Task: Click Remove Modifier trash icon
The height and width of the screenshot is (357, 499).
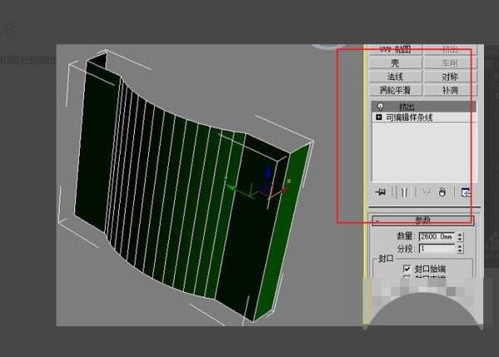Action: pos(442,191)
